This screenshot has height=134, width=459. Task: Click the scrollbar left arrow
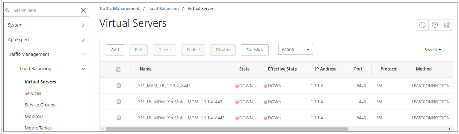click(x=103, y=129)
